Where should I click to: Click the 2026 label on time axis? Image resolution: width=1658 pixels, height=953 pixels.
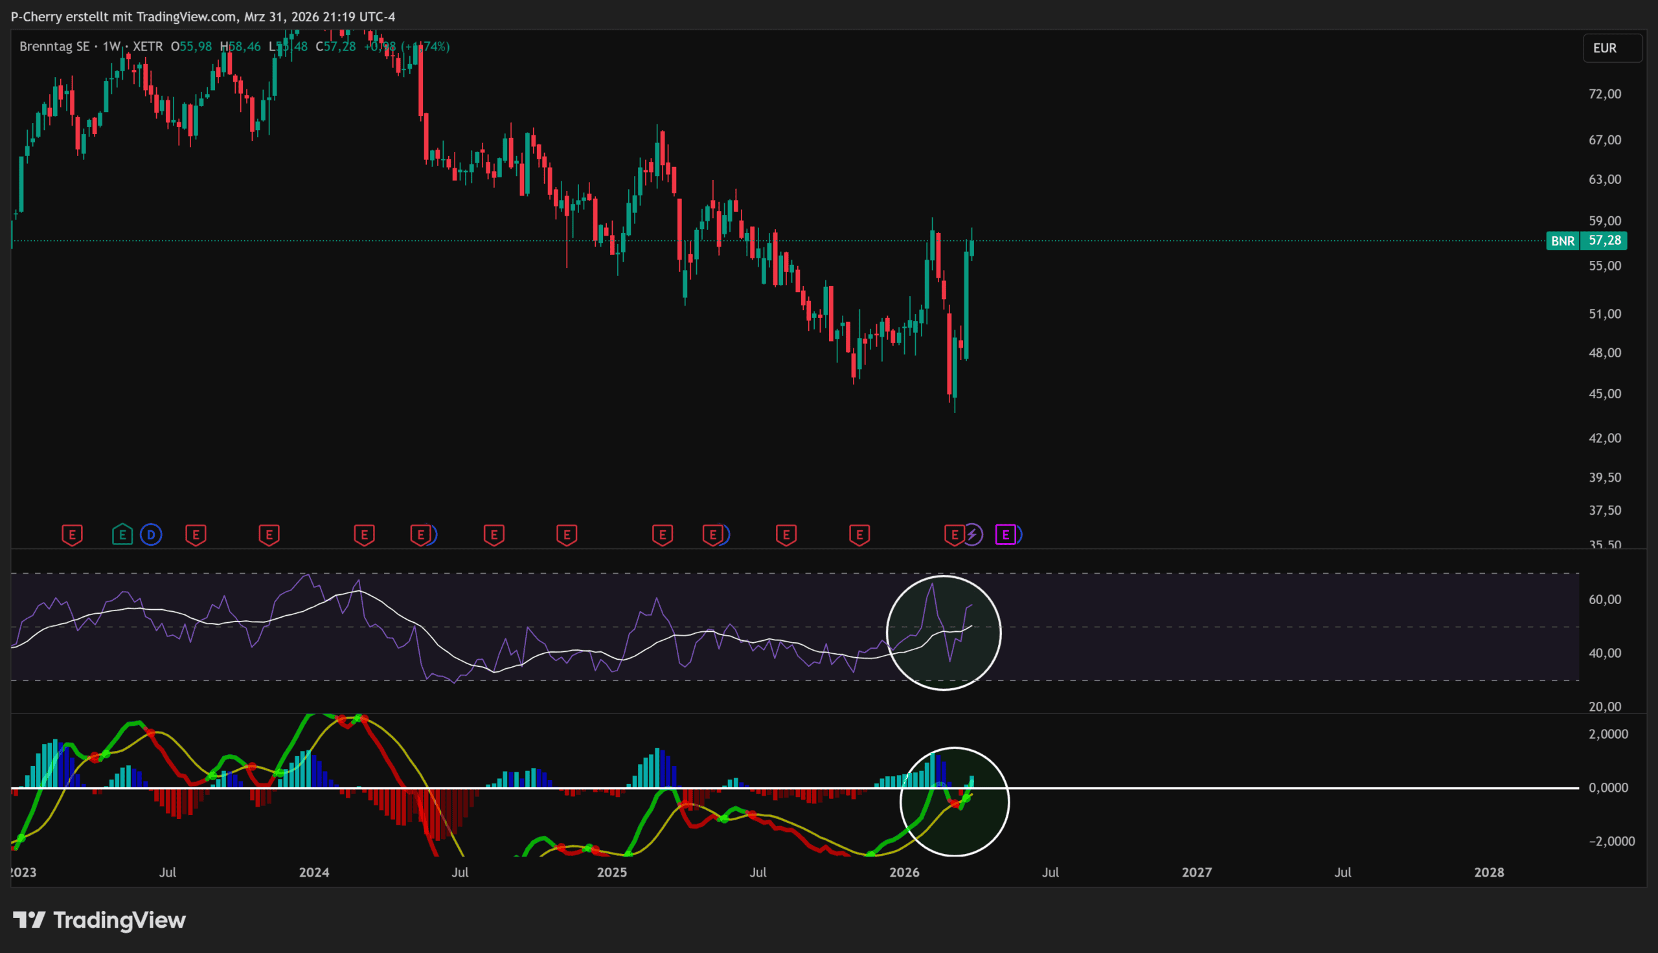[904, 872]
